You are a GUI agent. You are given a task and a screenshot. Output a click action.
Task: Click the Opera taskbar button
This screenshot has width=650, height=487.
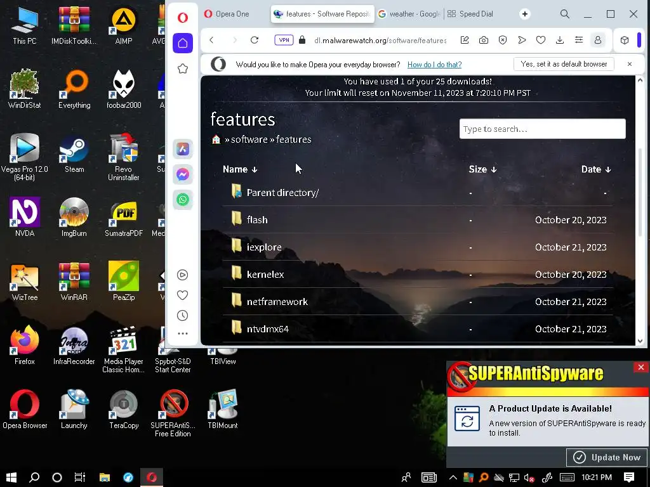152,477
